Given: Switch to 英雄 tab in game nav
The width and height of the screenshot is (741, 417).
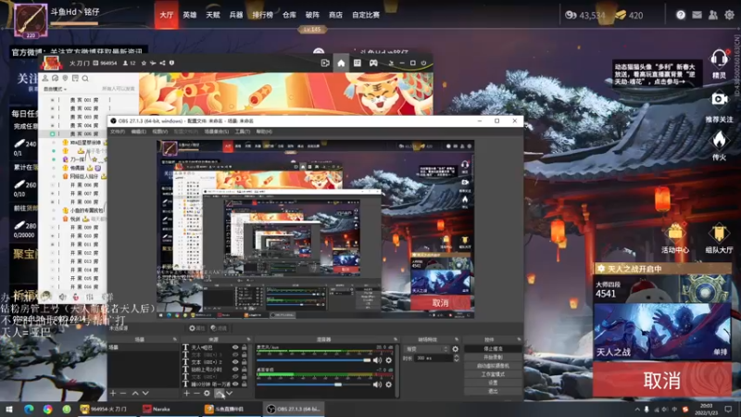Looking at the screenshot, I should [190, 15].
